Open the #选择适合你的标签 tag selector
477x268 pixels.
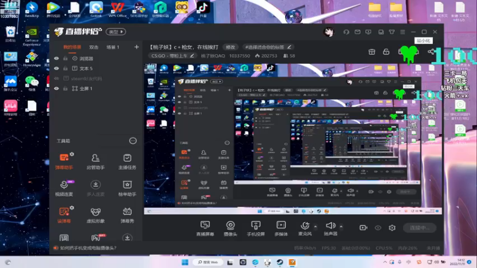(268, 47)
